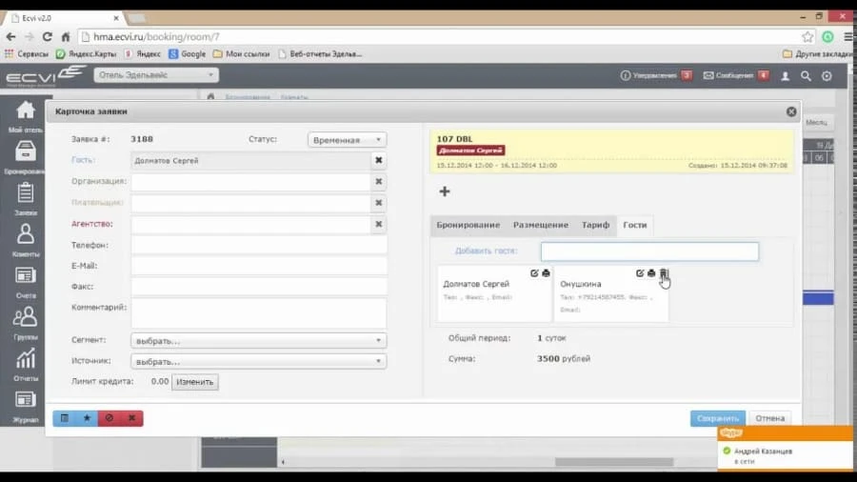Edit guest Долматов Сергей card
Viewport: 857px width, 482px height.
(534, 273)
